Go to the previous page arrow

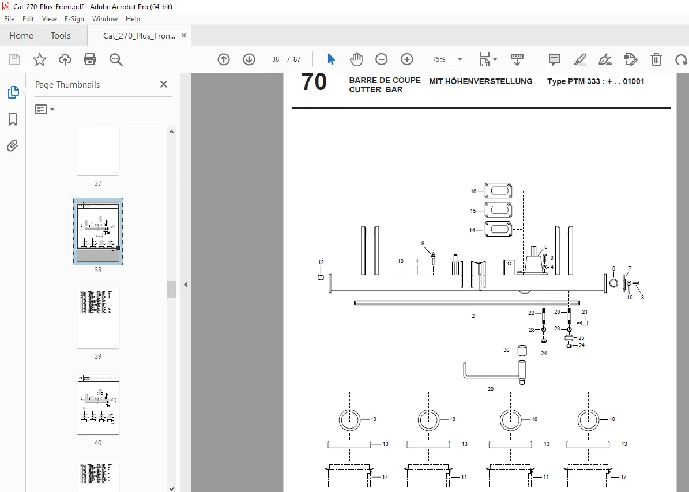coord(224,59)
